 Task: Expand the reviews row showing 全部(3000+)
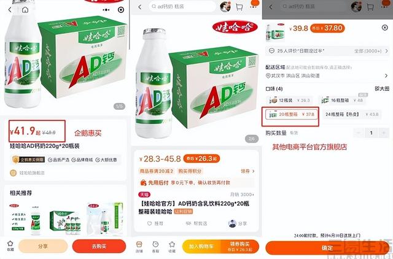327,51
